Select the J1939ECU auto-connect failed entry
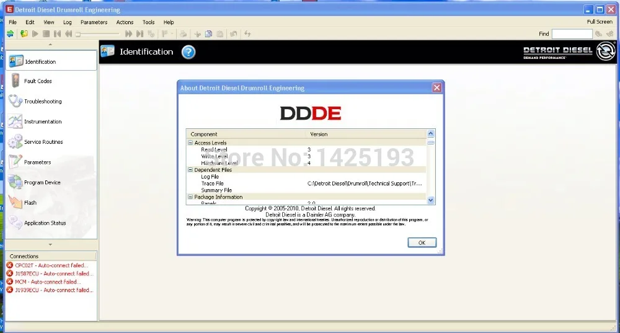 pos(51,290)
